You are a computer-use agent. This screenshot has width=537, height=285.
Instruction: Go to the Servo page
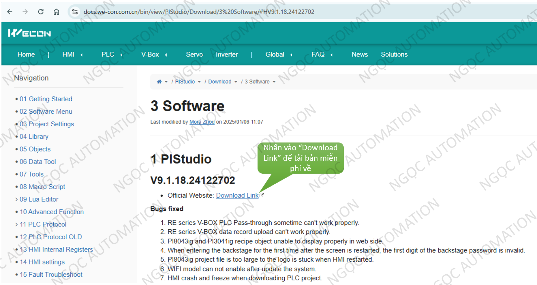click(194, 55)
